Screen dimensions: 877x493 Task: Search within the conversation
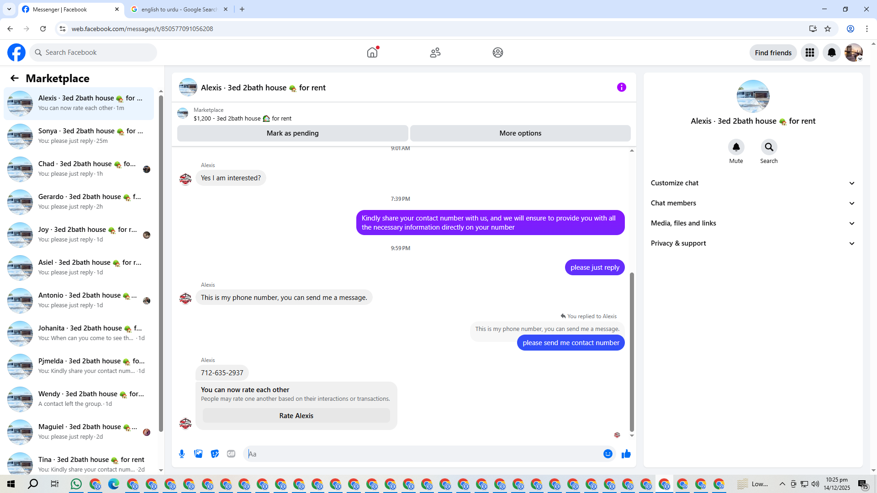[x=769, y=147]
